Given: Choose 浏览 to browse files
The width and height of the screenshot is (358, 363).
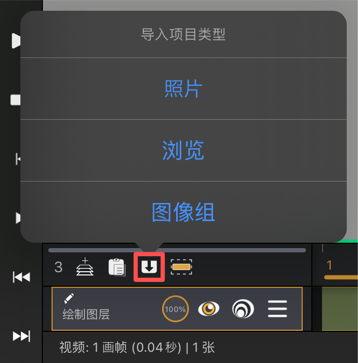Looking at the screenshot, I should pyautogui.click(x=184, y=150).
